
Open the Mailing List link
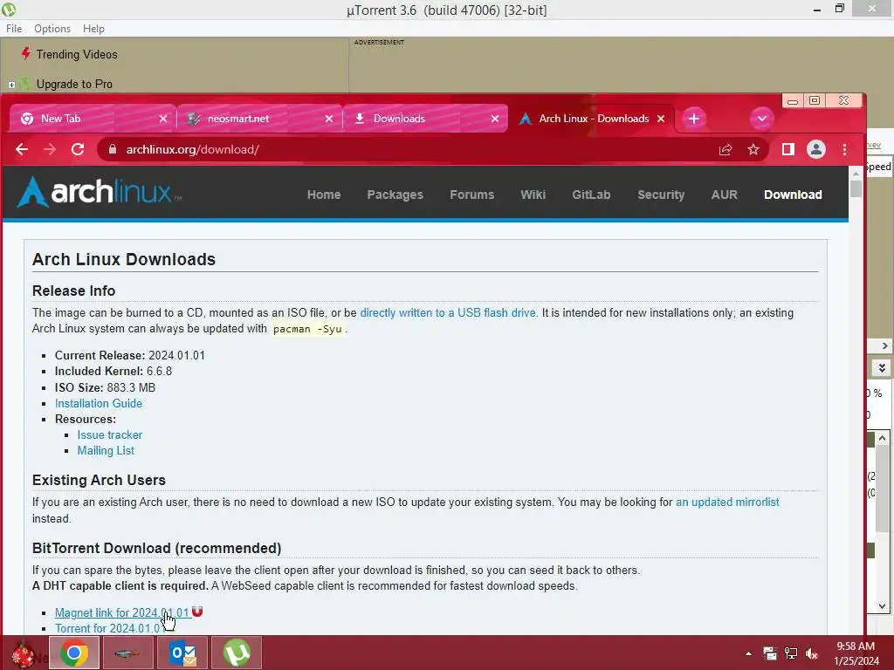pos(106,451)
